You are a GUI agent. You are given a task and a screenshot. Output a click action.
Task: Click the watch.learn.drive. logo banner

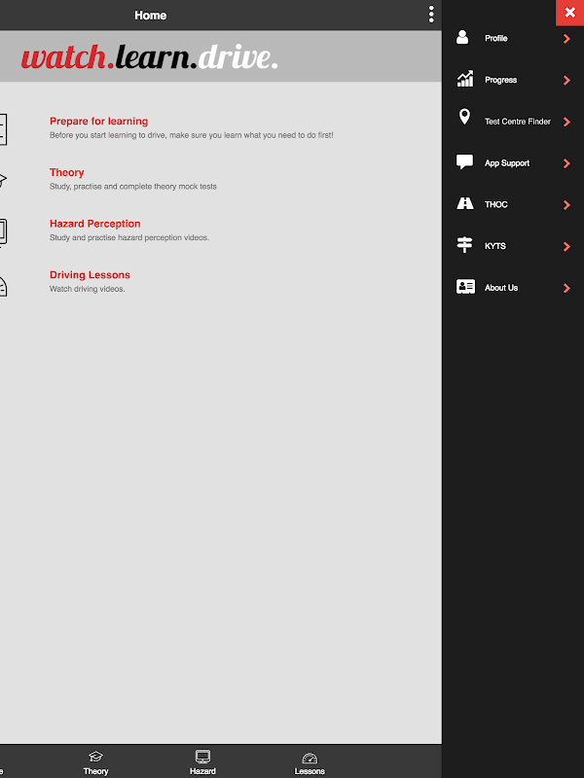[x=149, y=56]
